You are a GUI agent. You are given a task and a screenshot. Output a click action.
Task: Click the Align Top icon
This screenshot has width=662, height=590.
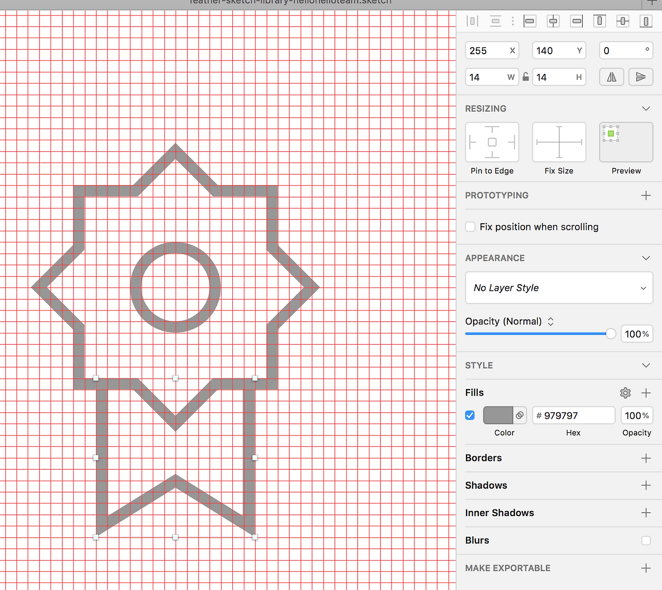coord(599,21)
